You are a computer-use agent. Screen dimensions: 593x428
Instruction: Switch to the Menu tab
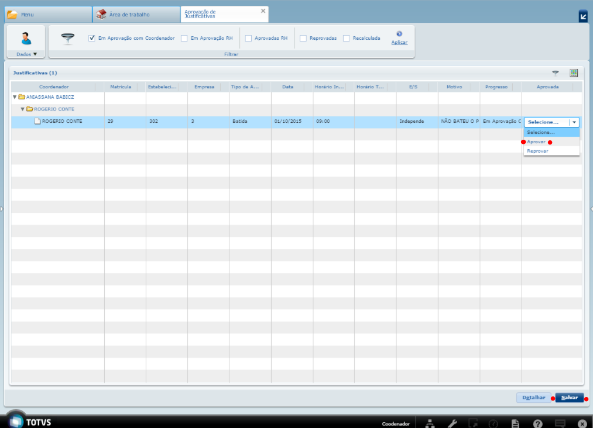click(49, 15)
